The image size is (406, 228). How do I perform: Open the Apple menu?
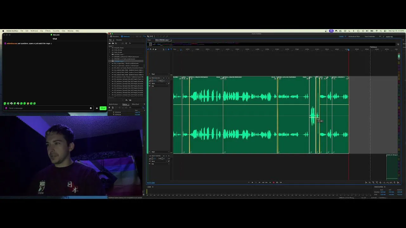coord(3,31)
